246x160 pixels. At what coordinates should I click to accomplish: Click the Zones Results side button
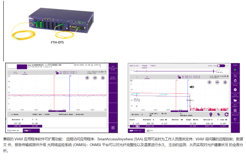click(113, 78)
